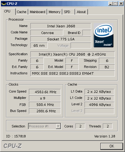Click the Name field showing Intel Xeon 3060
Viewport: 125px width, 152px height.
tap(61, 26)
